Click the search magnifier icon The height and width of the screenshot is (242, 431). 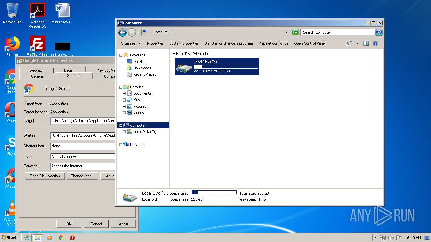click(x=379, y=32)
